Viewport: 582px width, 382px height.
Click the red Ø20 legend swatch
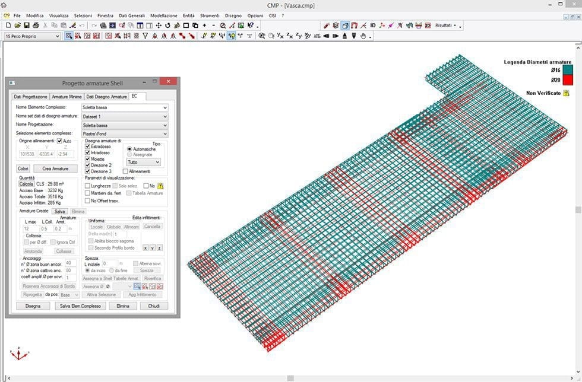pyautogui.click(x=567, y=80)
